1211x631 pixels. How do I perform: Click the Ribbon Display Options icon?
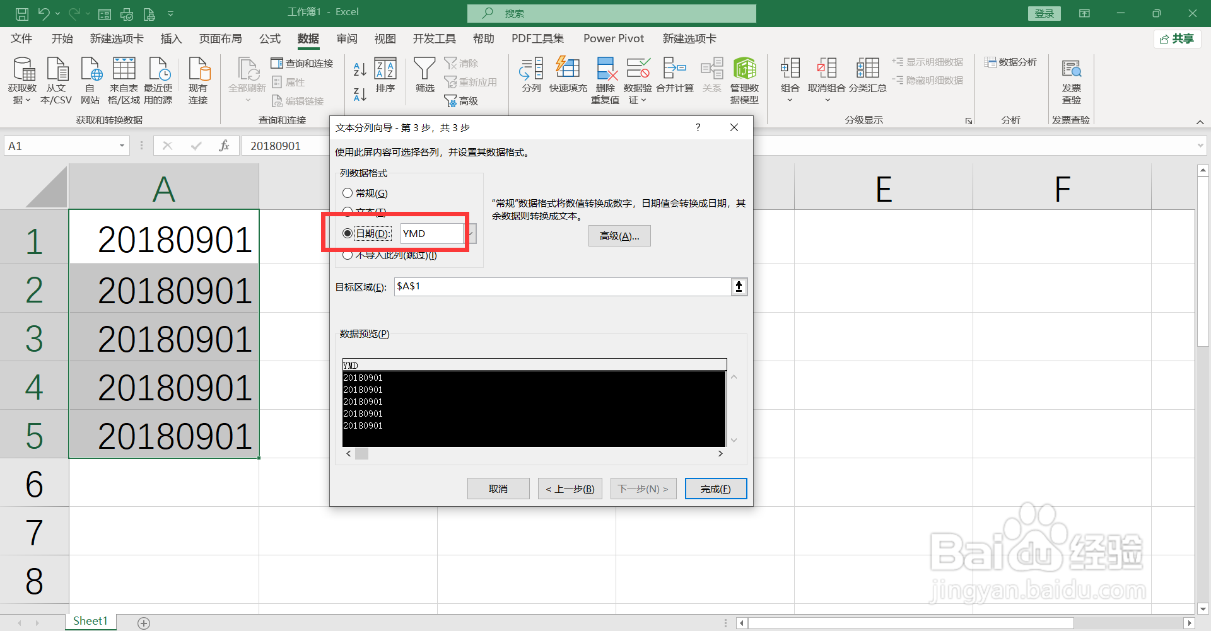(1084, 13)
